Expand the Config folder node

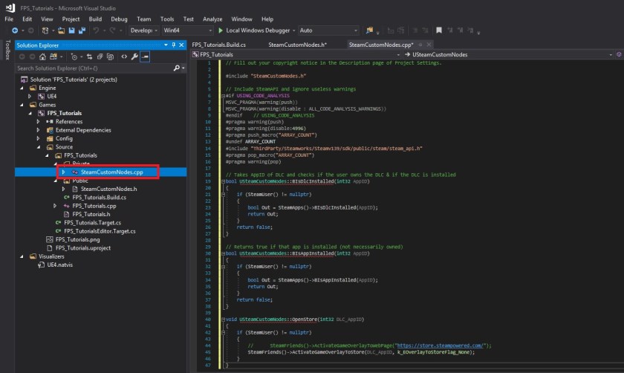click(x=38, y=138)
